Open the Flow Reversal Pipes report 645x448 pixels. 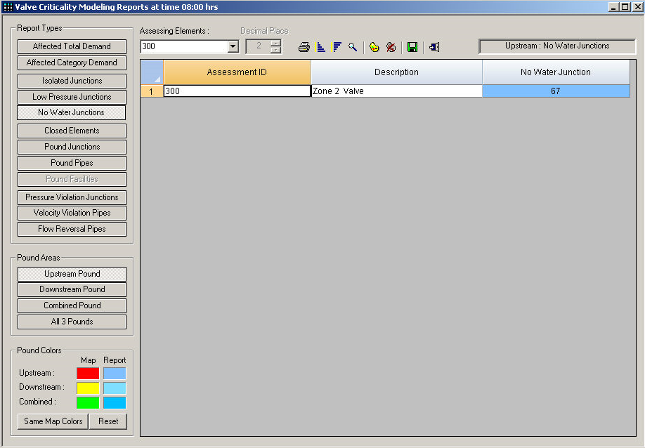coord(72,229)
